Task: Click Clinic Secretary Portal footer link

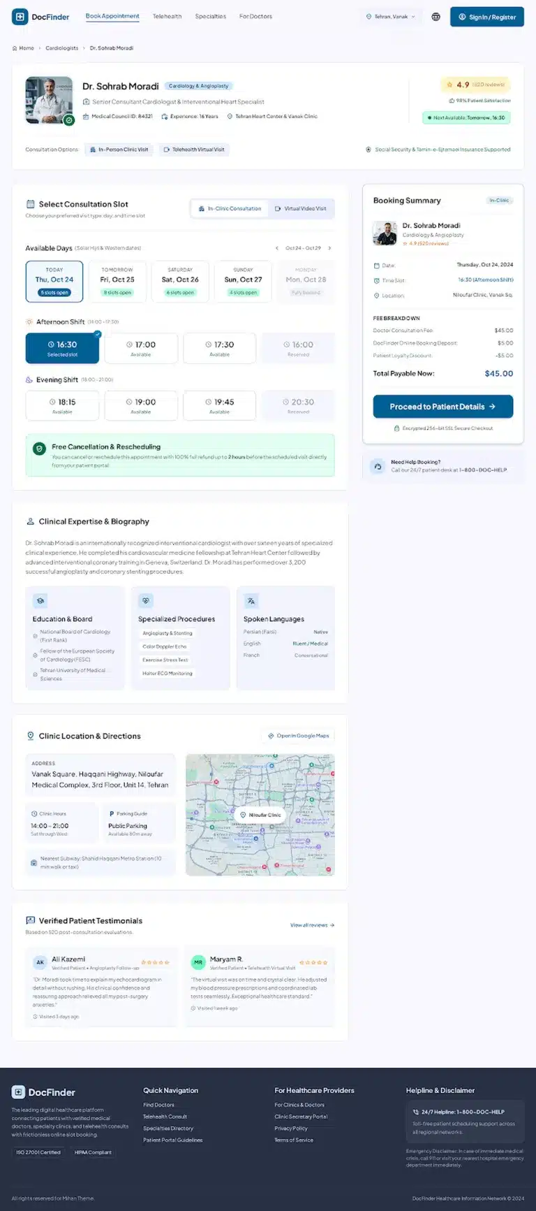Action: point(301,1117)
